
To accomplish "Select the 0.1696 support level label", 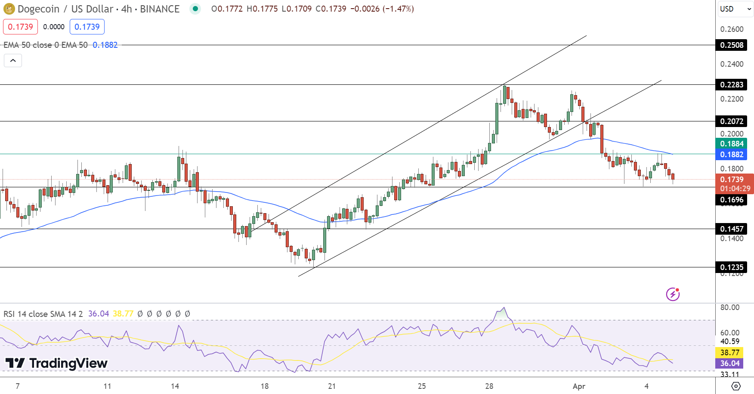I will point(731,200).
